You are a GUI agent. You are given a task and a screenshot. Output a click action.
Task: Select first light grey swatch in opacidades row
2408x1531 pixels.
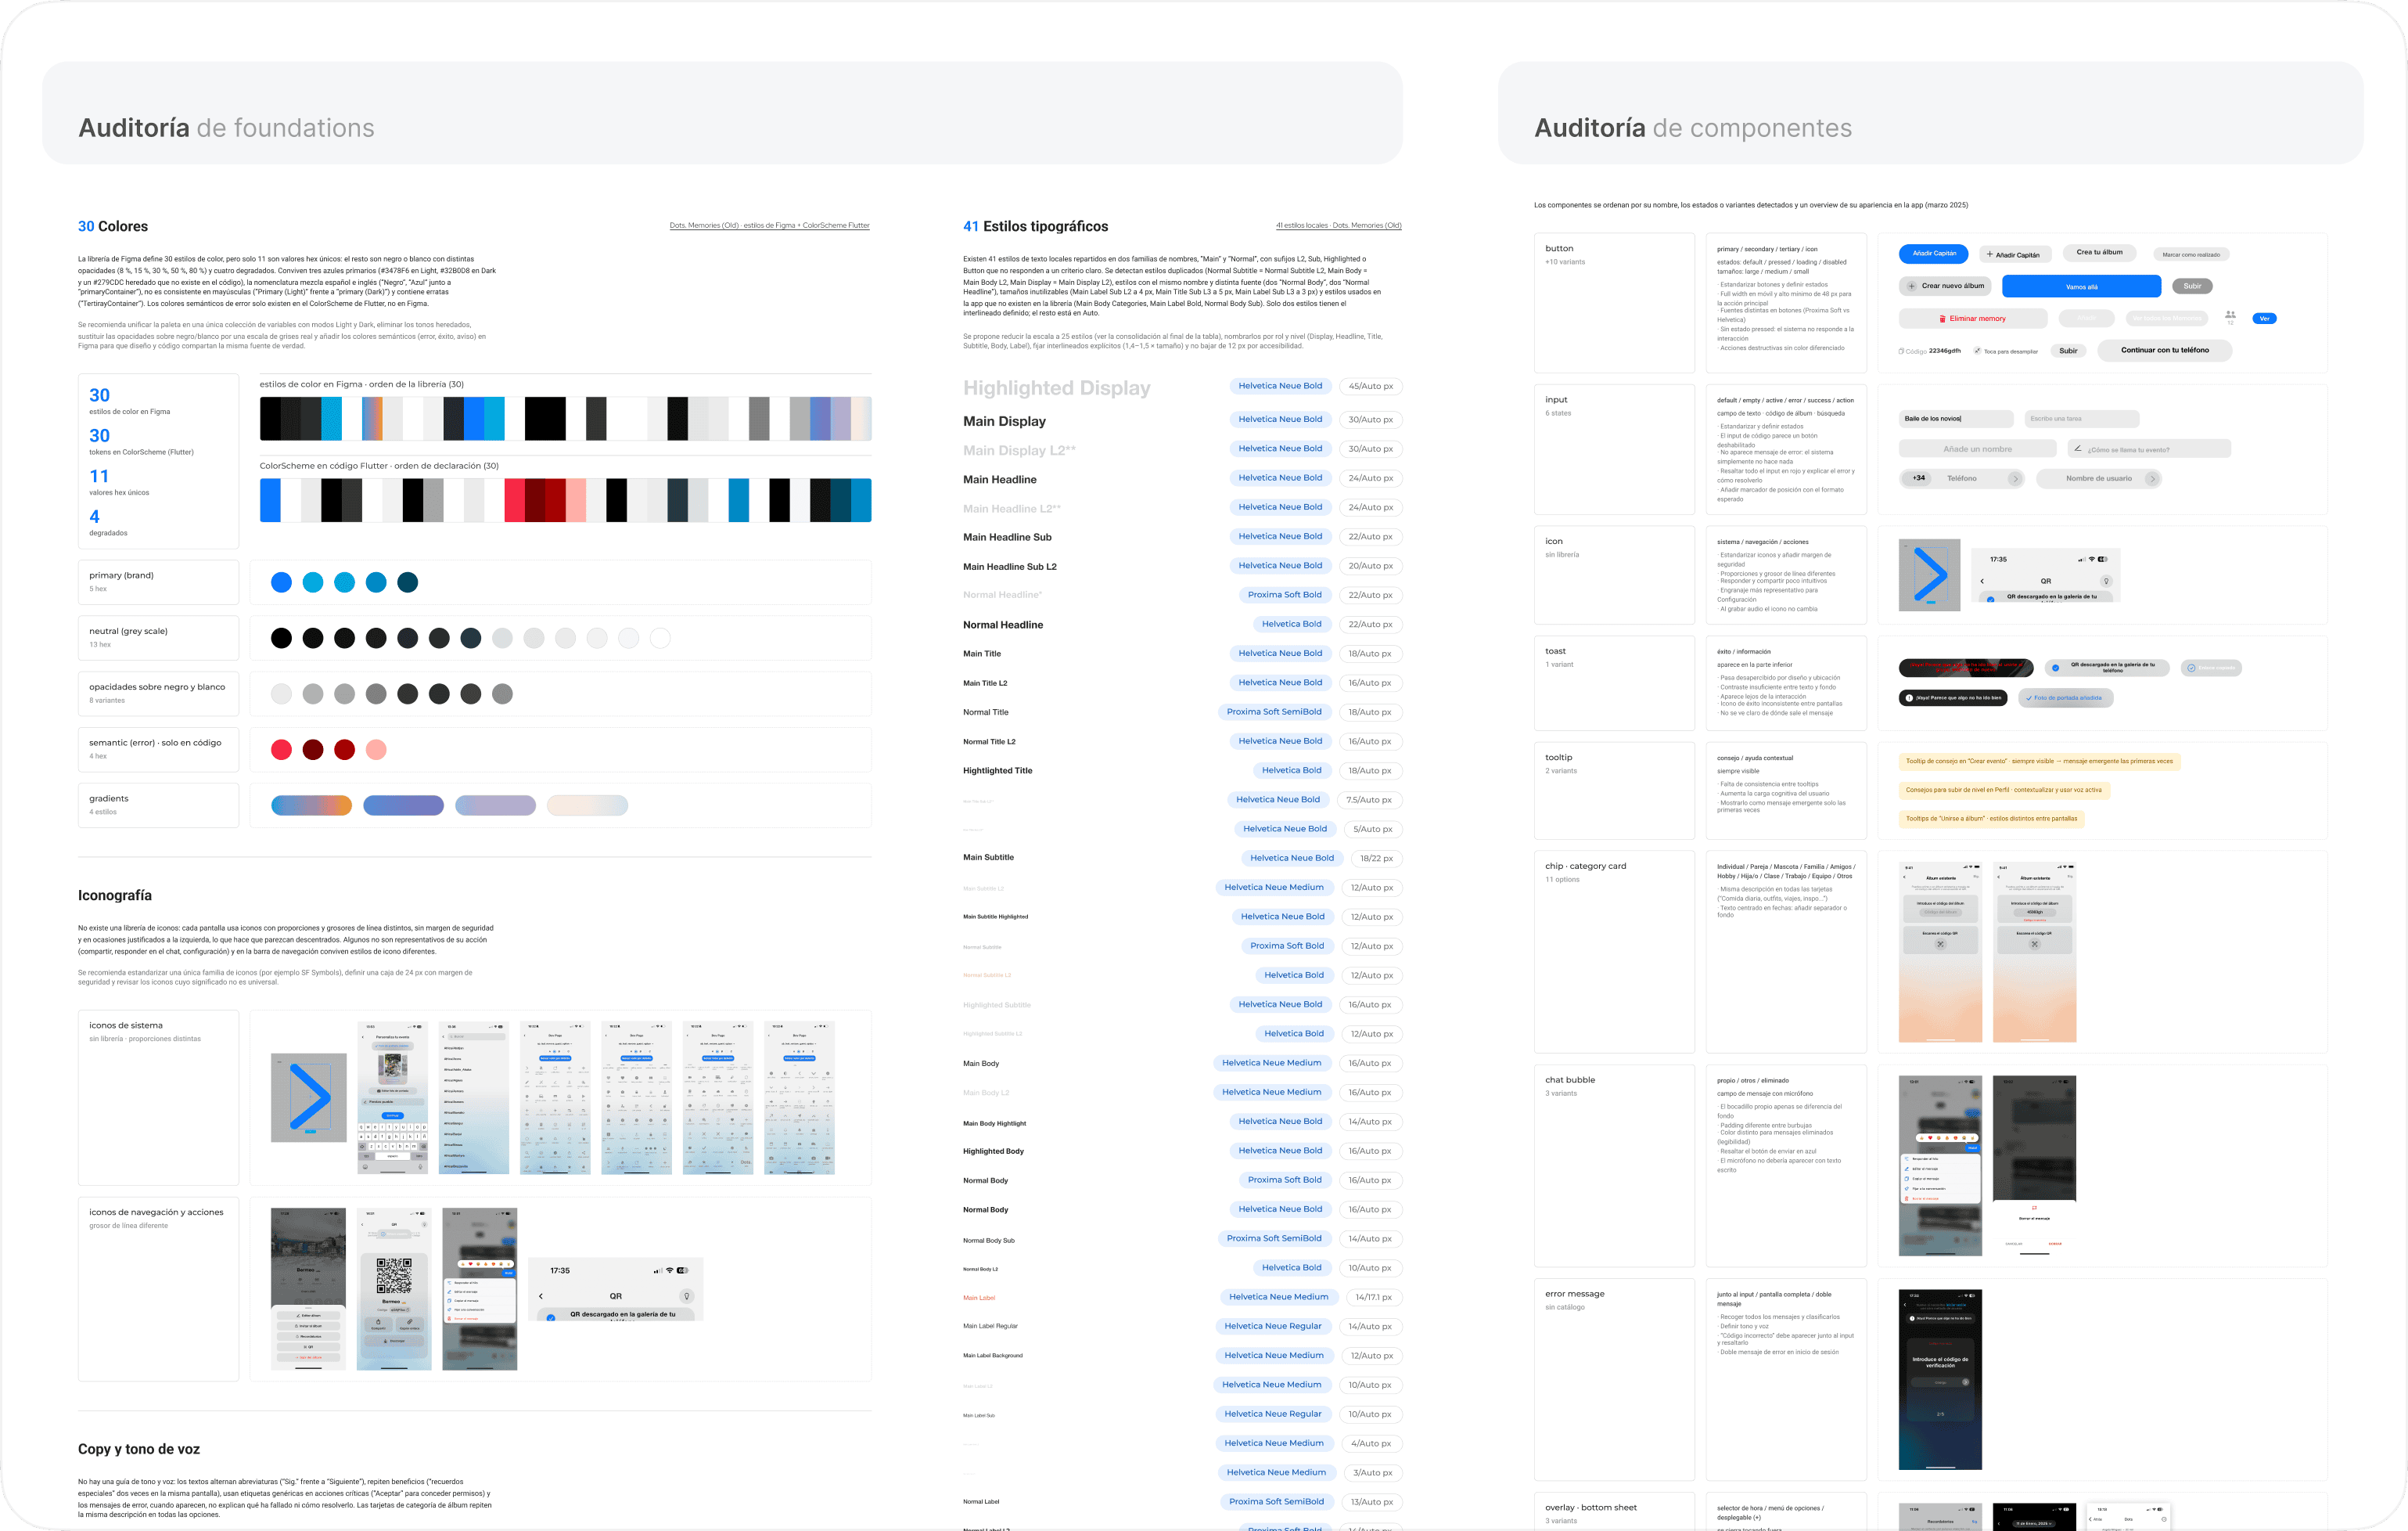[x=281, y=694]
